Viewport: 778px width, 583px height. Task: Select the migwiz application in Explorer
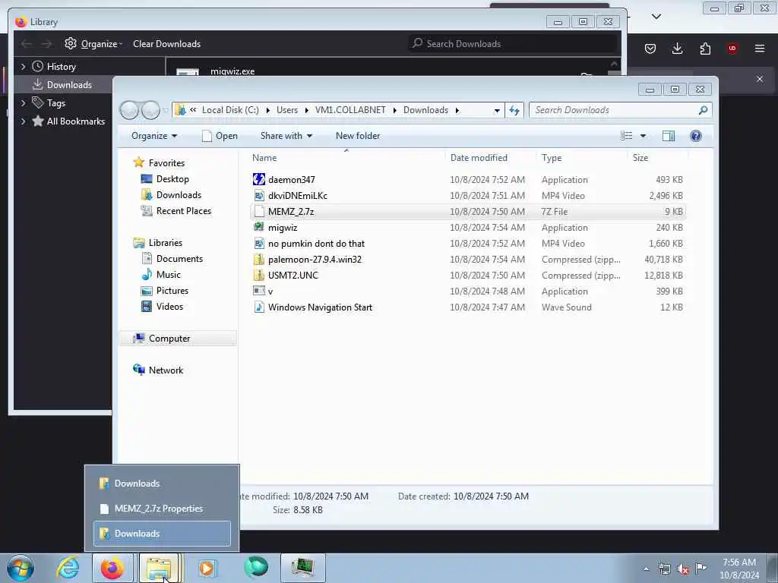coord(283,228)
